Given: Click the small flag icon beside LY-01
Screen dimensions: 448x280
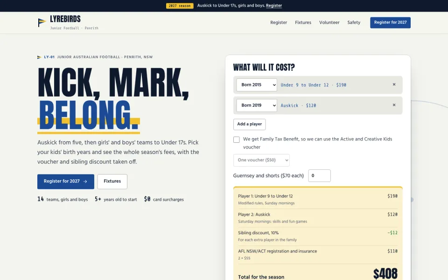Looking at the screenshot, I should click(39, 57).
